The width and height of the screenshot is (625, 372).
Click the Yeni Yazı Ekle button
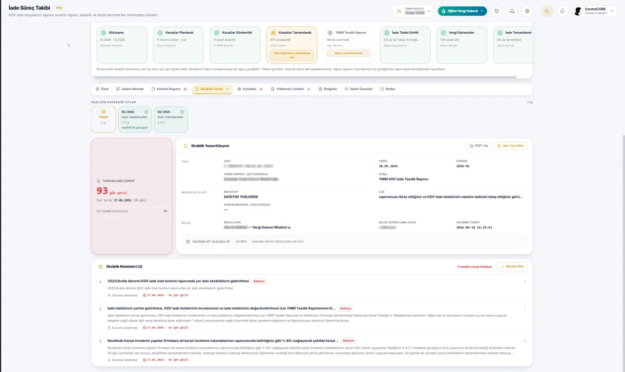[x=510, y=146]
